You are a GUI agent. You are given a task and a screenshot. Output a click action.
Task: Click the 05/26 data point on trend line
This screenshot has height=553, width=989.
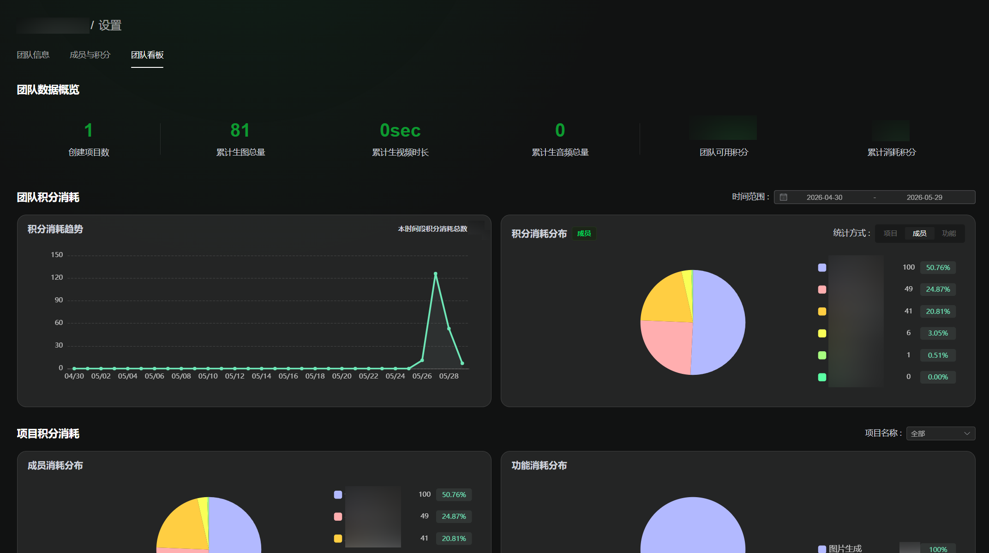coord(422,360)
